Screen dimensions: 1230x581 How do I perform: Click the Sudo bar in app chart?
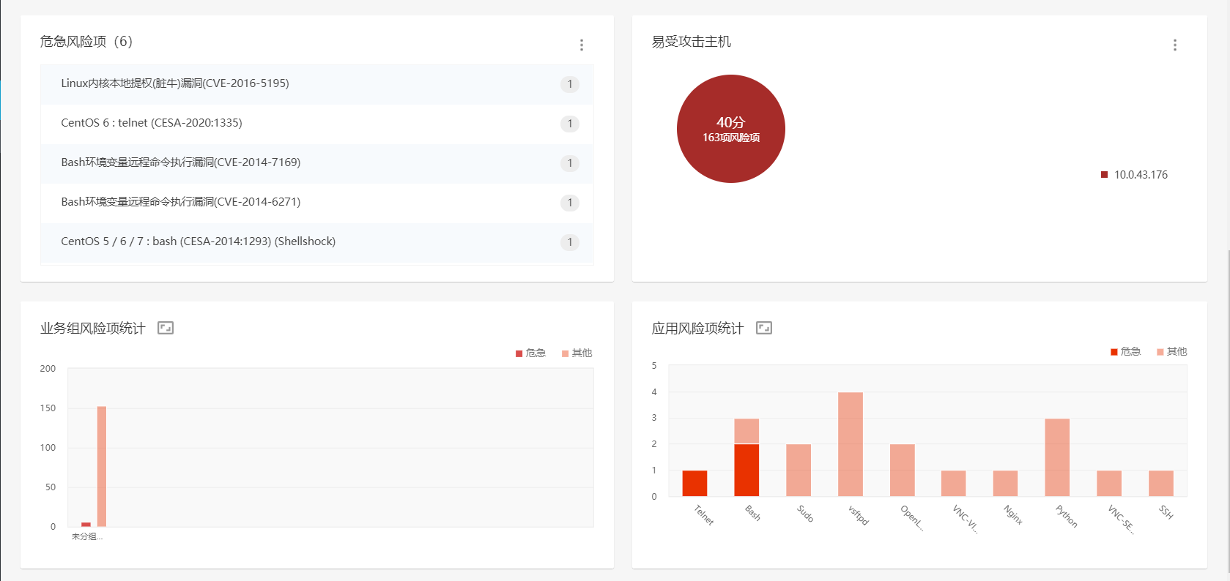[x=799, y=471]
